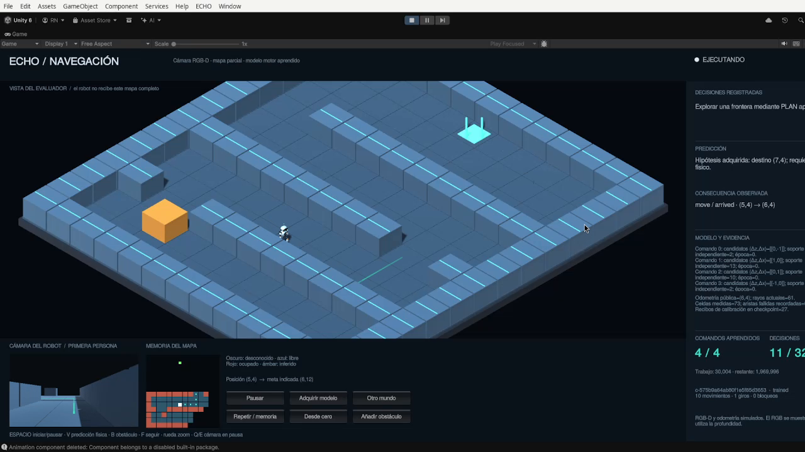Open the Component menu
The image size is (805, 452).
(121, 6)
